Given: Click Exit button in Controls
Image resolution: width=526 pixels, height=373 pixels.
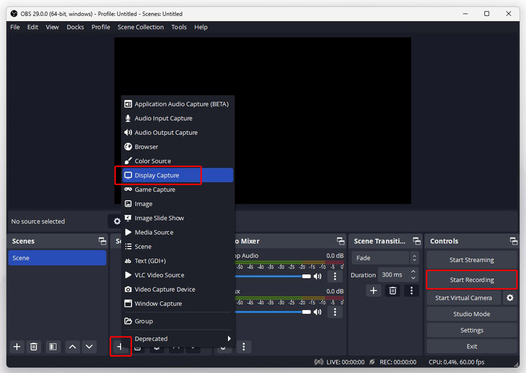Looking at the screenshot, I should 472,346.
